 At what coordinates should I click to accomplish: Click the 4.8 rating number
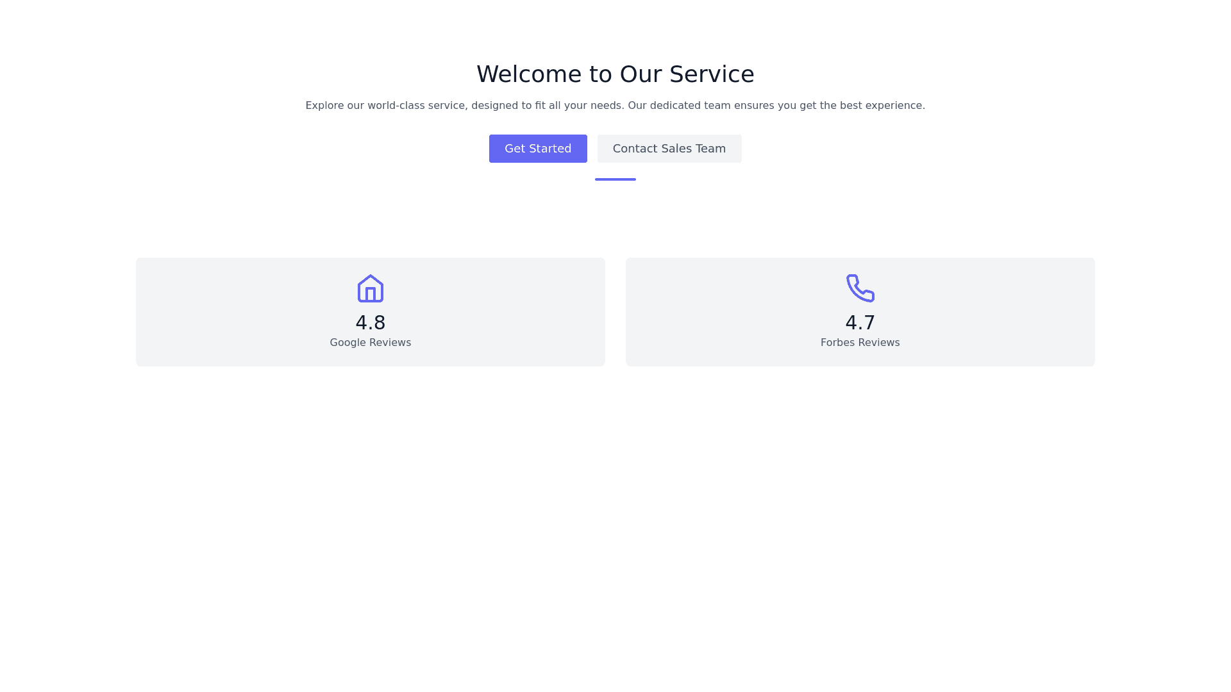click(370, 322)
